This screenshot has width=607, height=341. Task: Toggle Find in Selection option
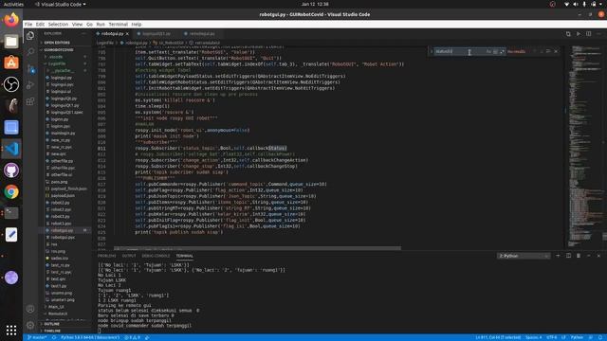[548, 51]
